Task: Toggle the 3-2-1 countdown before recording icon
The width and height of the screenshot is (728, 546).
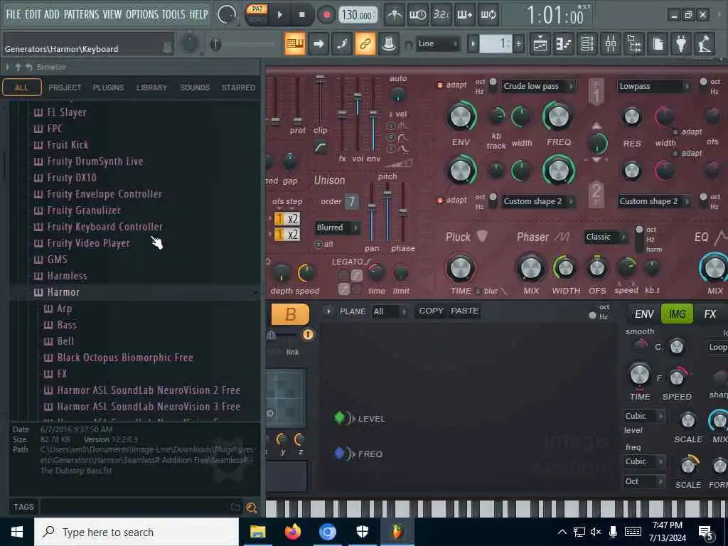Action: point(441,15)
